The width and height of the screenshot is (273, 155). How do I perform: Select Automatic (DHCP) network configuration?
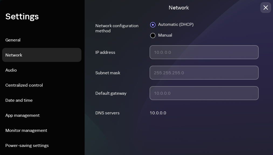pos(153,24)
